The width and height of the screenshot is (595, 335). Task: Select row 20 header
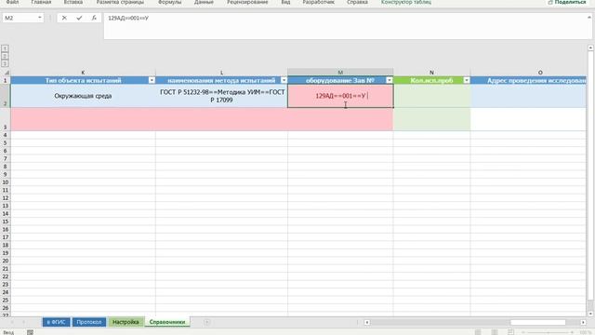(x=6, y=261)
